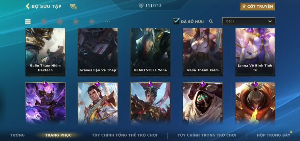Expand the Bậc sort dropdown
Screen dimensions: 300x141
click(249, 21)
